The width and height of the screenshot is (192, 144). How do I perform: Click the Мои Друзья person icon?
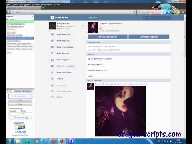tap(52, 53)
